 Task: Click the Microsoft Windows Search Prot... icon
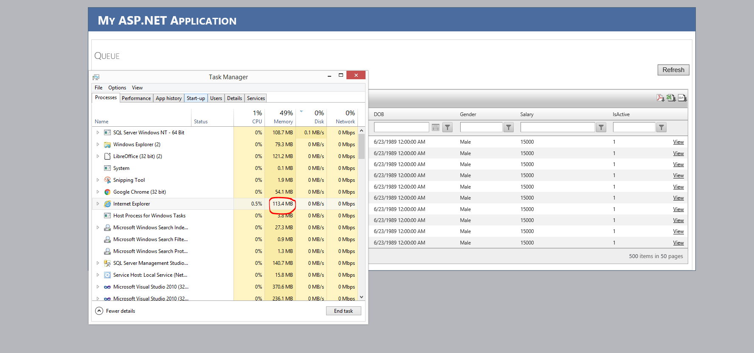tap(107, 251)
